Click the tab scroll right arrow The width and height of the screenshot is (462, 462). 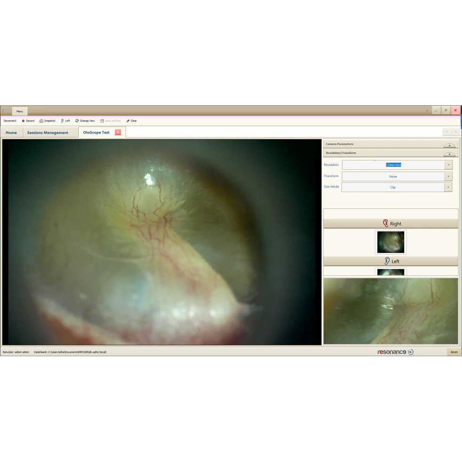coord(456,132)
